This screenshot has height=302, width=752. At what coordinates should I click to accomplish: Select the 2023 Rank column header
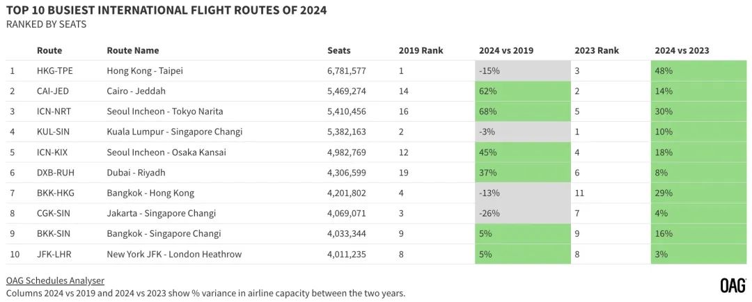[597, 50]
